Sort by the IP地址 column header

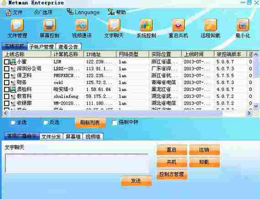tap(100, 54)
